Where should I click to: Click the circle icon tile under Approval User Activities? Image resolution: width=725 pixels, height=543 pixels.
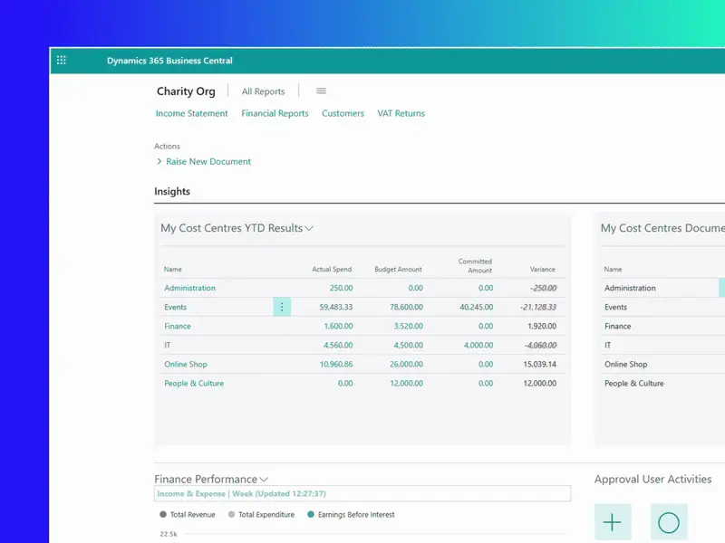669,522
